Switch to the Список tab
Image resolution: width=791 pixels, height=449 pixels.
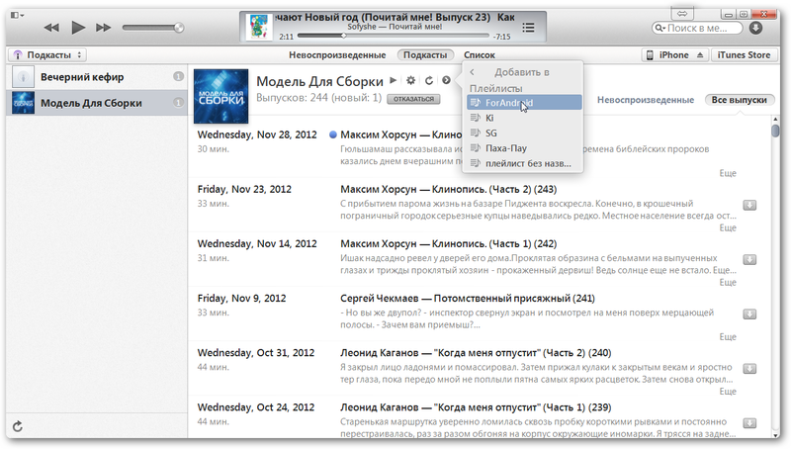[x=480, y=55]
